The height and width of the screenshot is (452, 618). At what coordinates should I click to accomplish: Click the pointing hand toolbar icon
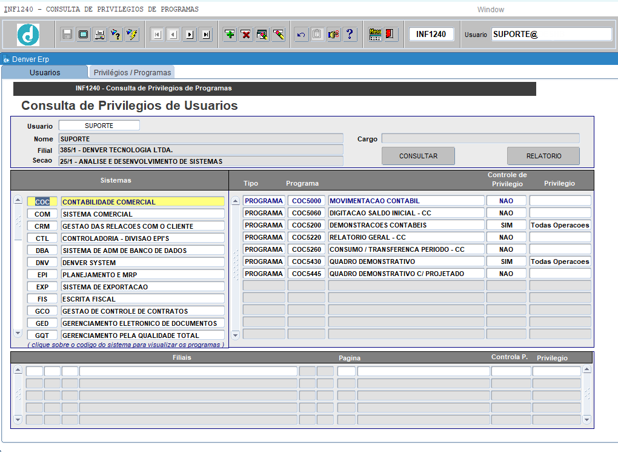[x=333, y=35]
